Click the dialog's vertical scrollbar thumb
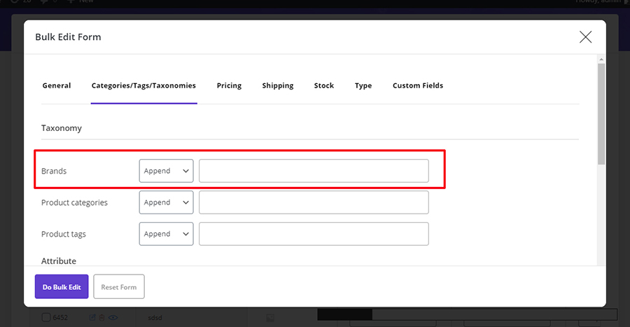 [x=601, y=114]
